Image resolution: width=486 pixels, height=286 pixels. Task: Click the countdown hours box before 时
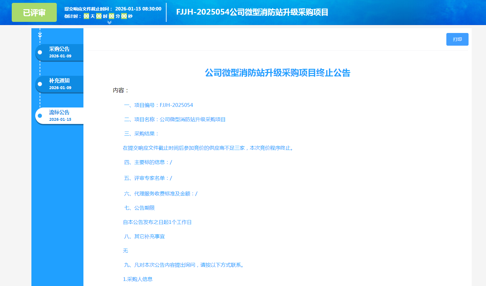[x=99, y=16]
